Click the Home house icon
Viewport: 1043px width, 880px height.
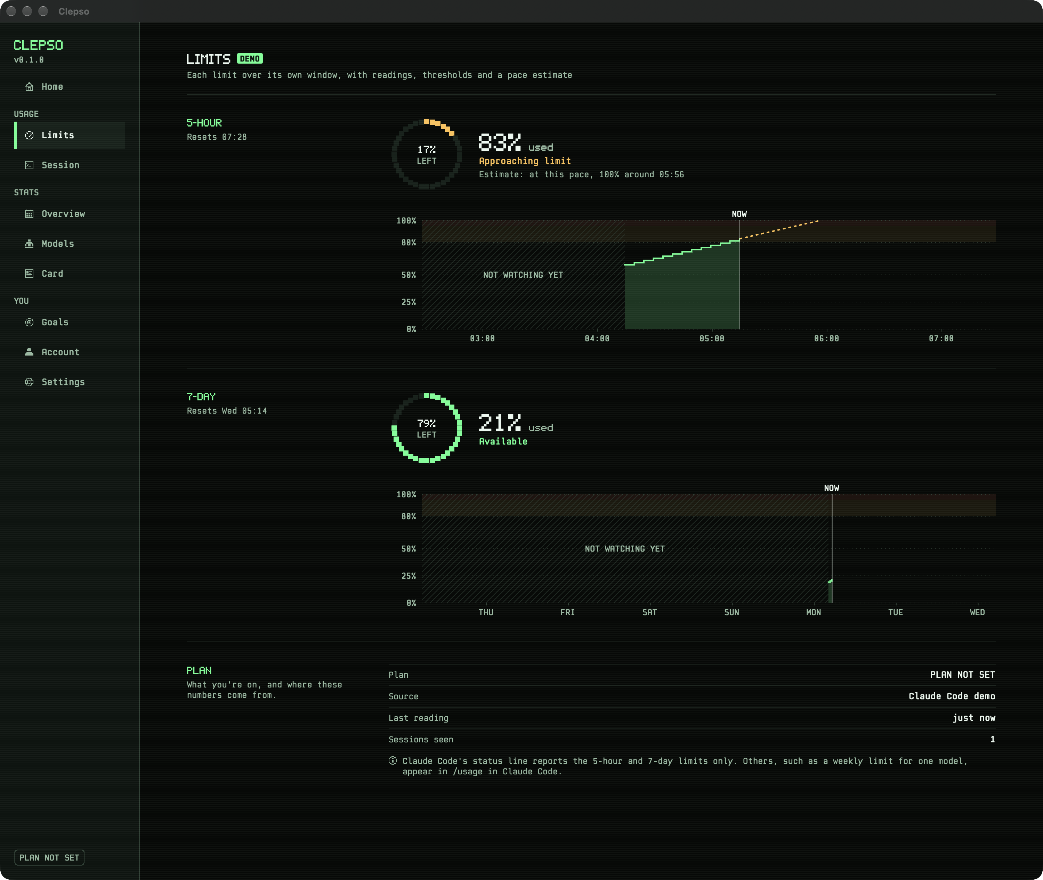point(30,87)
